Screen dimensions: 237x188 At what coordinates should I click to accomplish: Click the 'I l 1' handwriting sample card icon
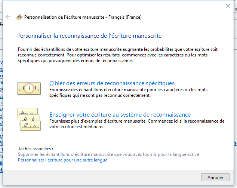29,89
